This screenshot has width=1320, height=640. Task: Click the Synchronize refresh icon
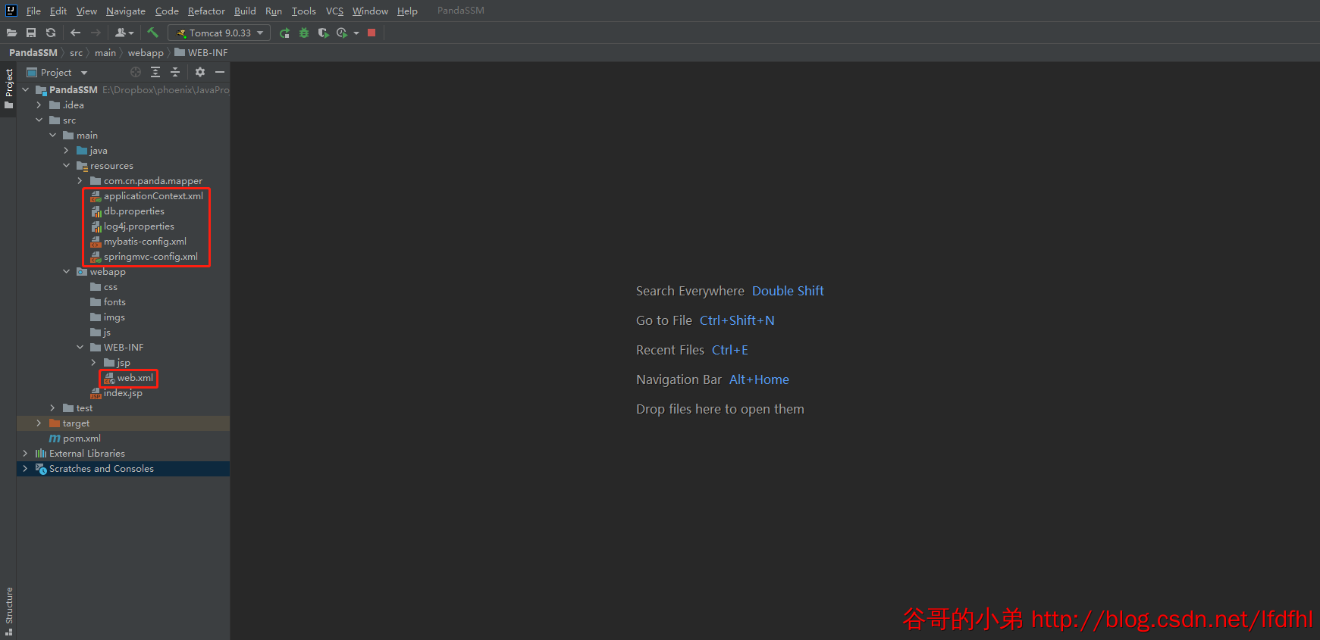(x=51, y=33)
